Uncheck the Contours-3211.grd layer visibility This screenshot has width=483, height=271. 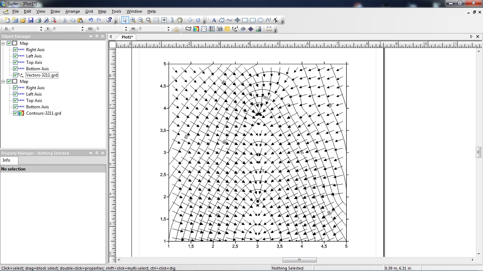pos(15,113)
